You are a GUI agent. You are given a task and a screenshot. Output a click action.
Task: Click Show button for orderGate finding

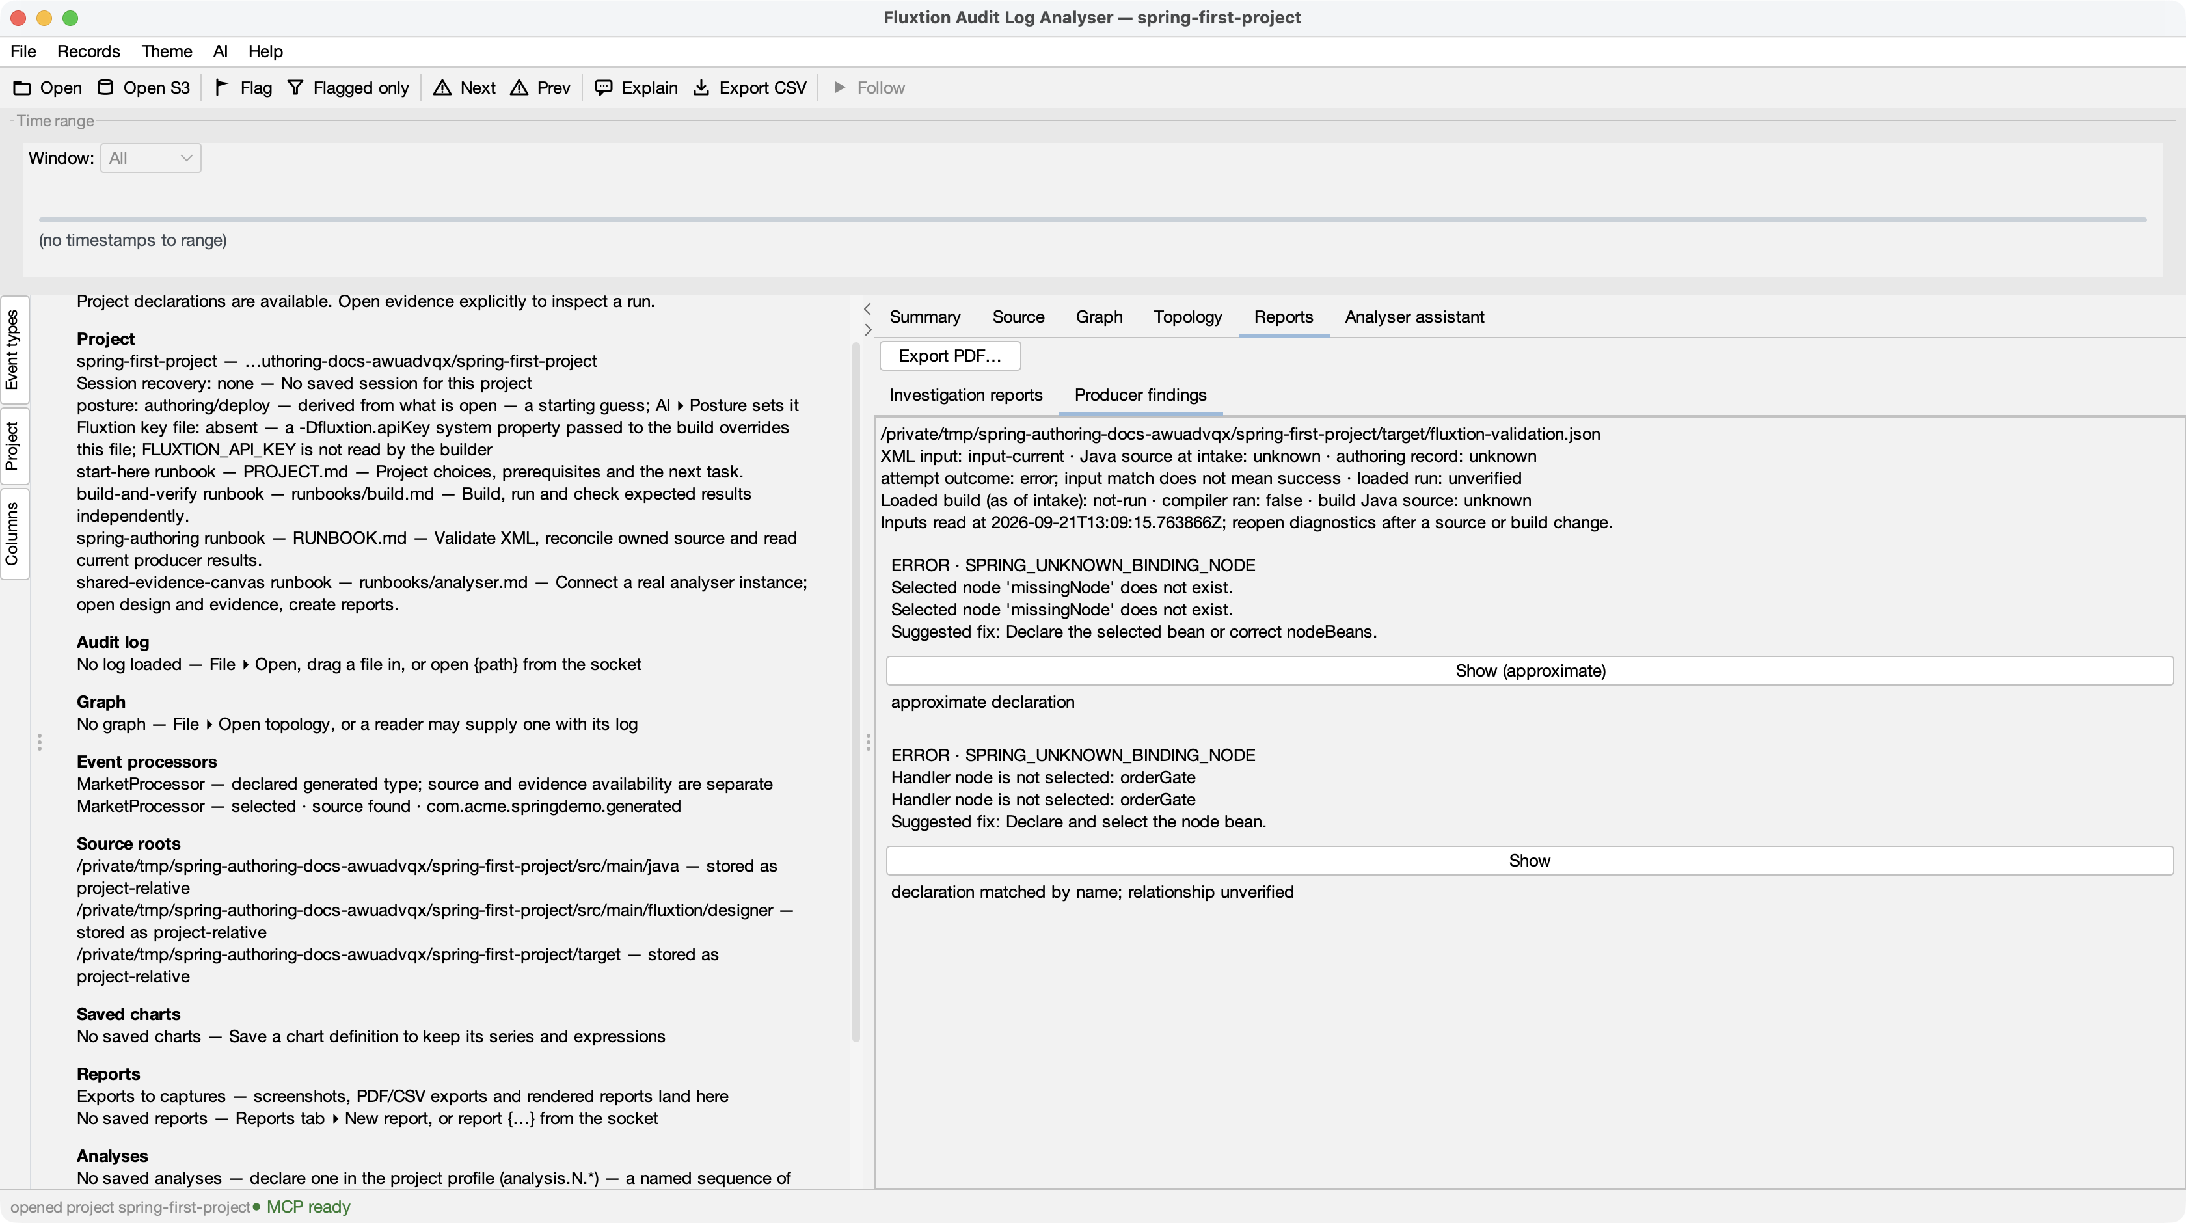(1529, 861)
